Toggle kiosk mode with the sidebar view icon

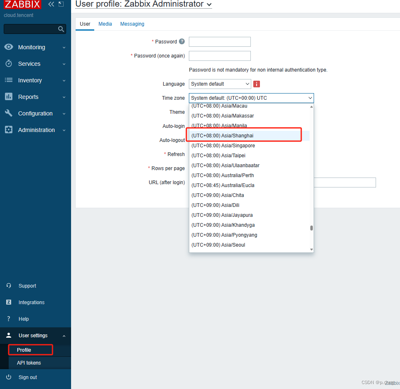[61, 4]
